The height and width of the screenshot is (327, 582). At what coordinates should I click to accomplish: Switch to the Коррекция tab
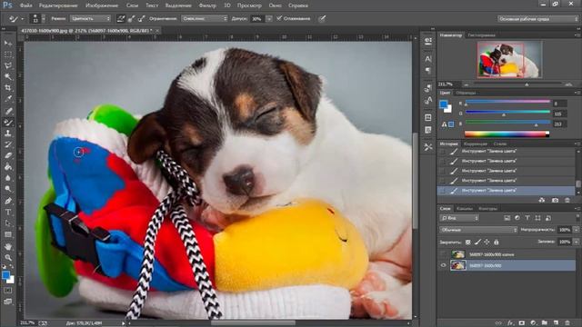tap(476, 144)
